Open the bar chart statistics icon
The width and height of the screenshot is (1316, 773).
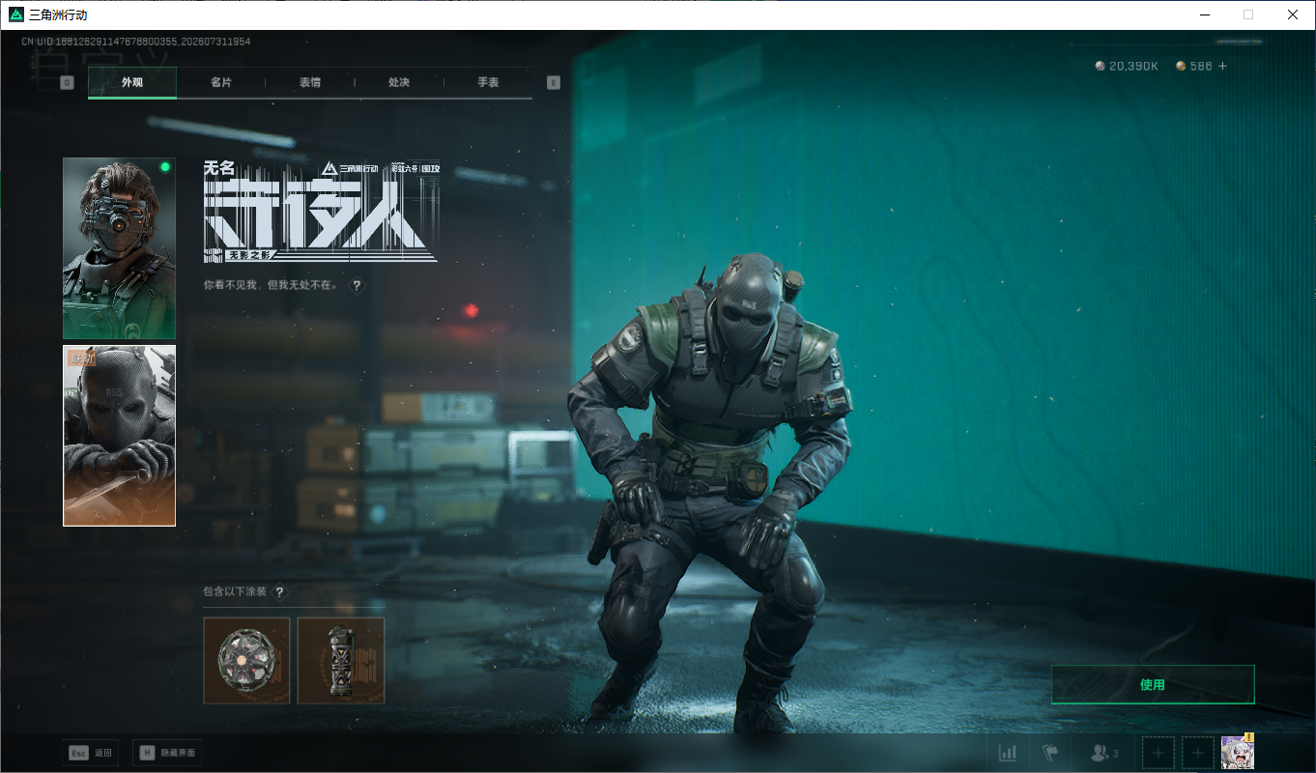[1008, 753]
